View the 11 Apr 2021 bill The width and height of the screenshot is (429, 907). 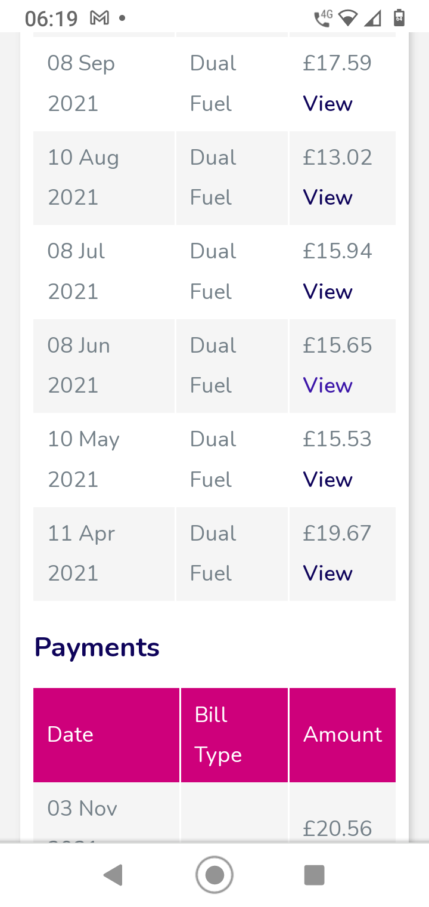(328, 573)
